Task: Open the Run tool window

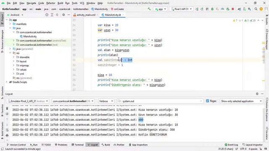Action: [34, 145]
